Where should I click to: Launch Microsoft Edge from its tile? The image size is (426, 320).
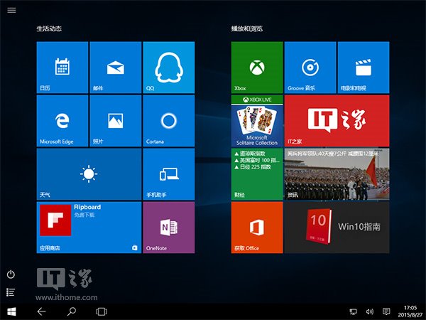62,120
